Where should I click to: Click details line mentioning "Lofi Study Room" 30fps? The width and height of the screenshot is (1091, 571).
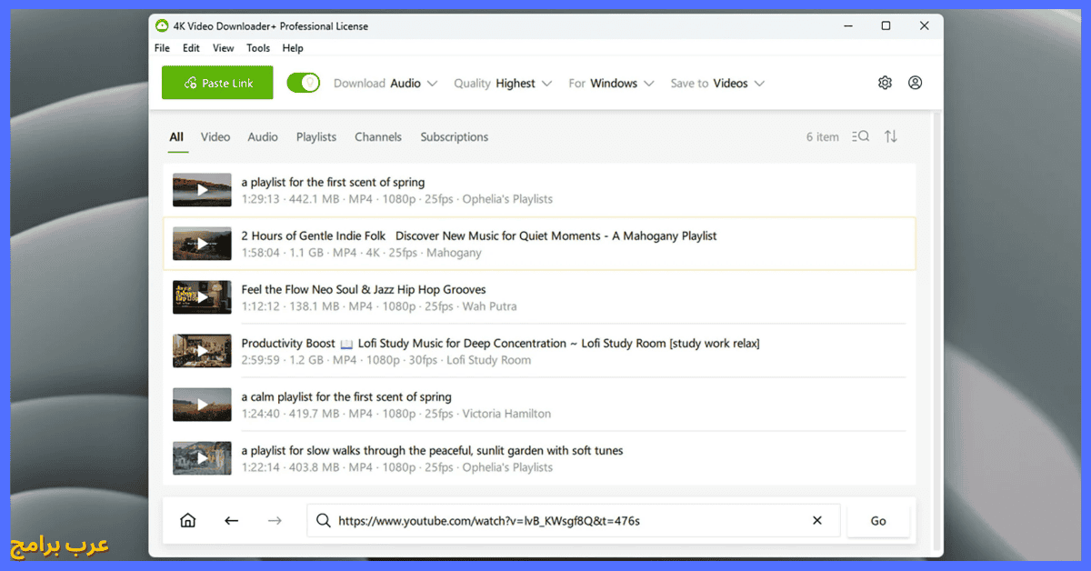coord(386,360)
